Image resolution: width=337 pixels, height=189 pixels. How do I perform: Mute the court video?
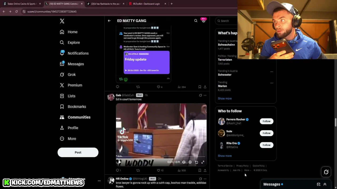pos(184,162)
